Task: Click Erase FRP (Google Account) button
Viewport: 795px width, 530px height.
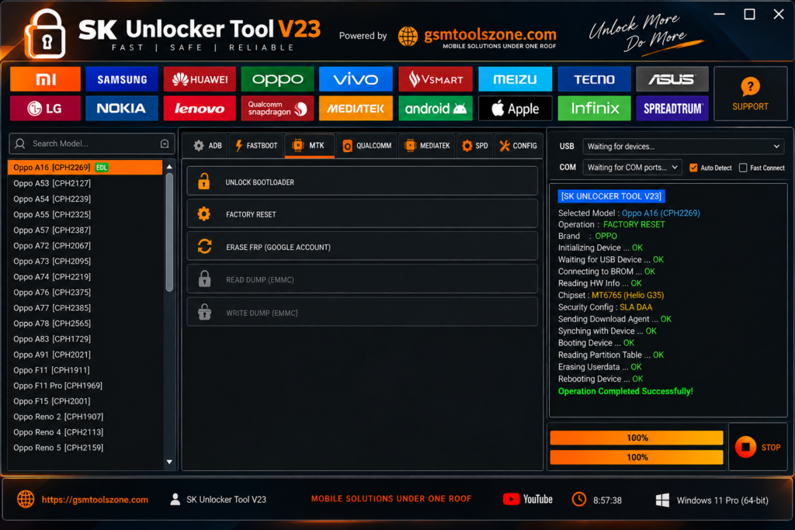Action: [x=362, y=246]
